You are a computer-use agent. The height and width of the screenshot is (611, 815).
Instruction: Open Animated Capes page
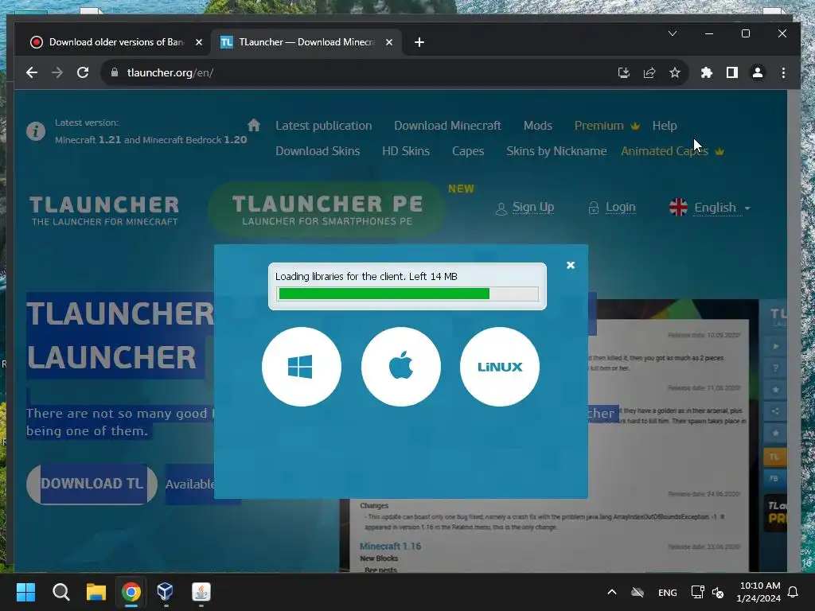click(x=672, y=151)
